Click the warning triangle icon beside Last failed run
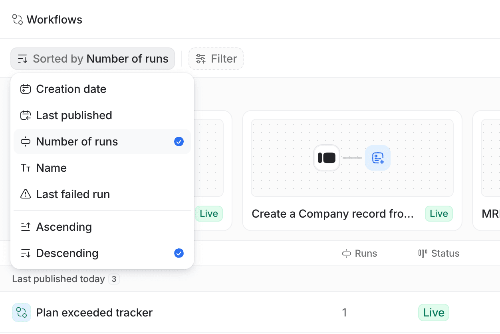The height and width of the screenshot is (334, 500). 25,194
